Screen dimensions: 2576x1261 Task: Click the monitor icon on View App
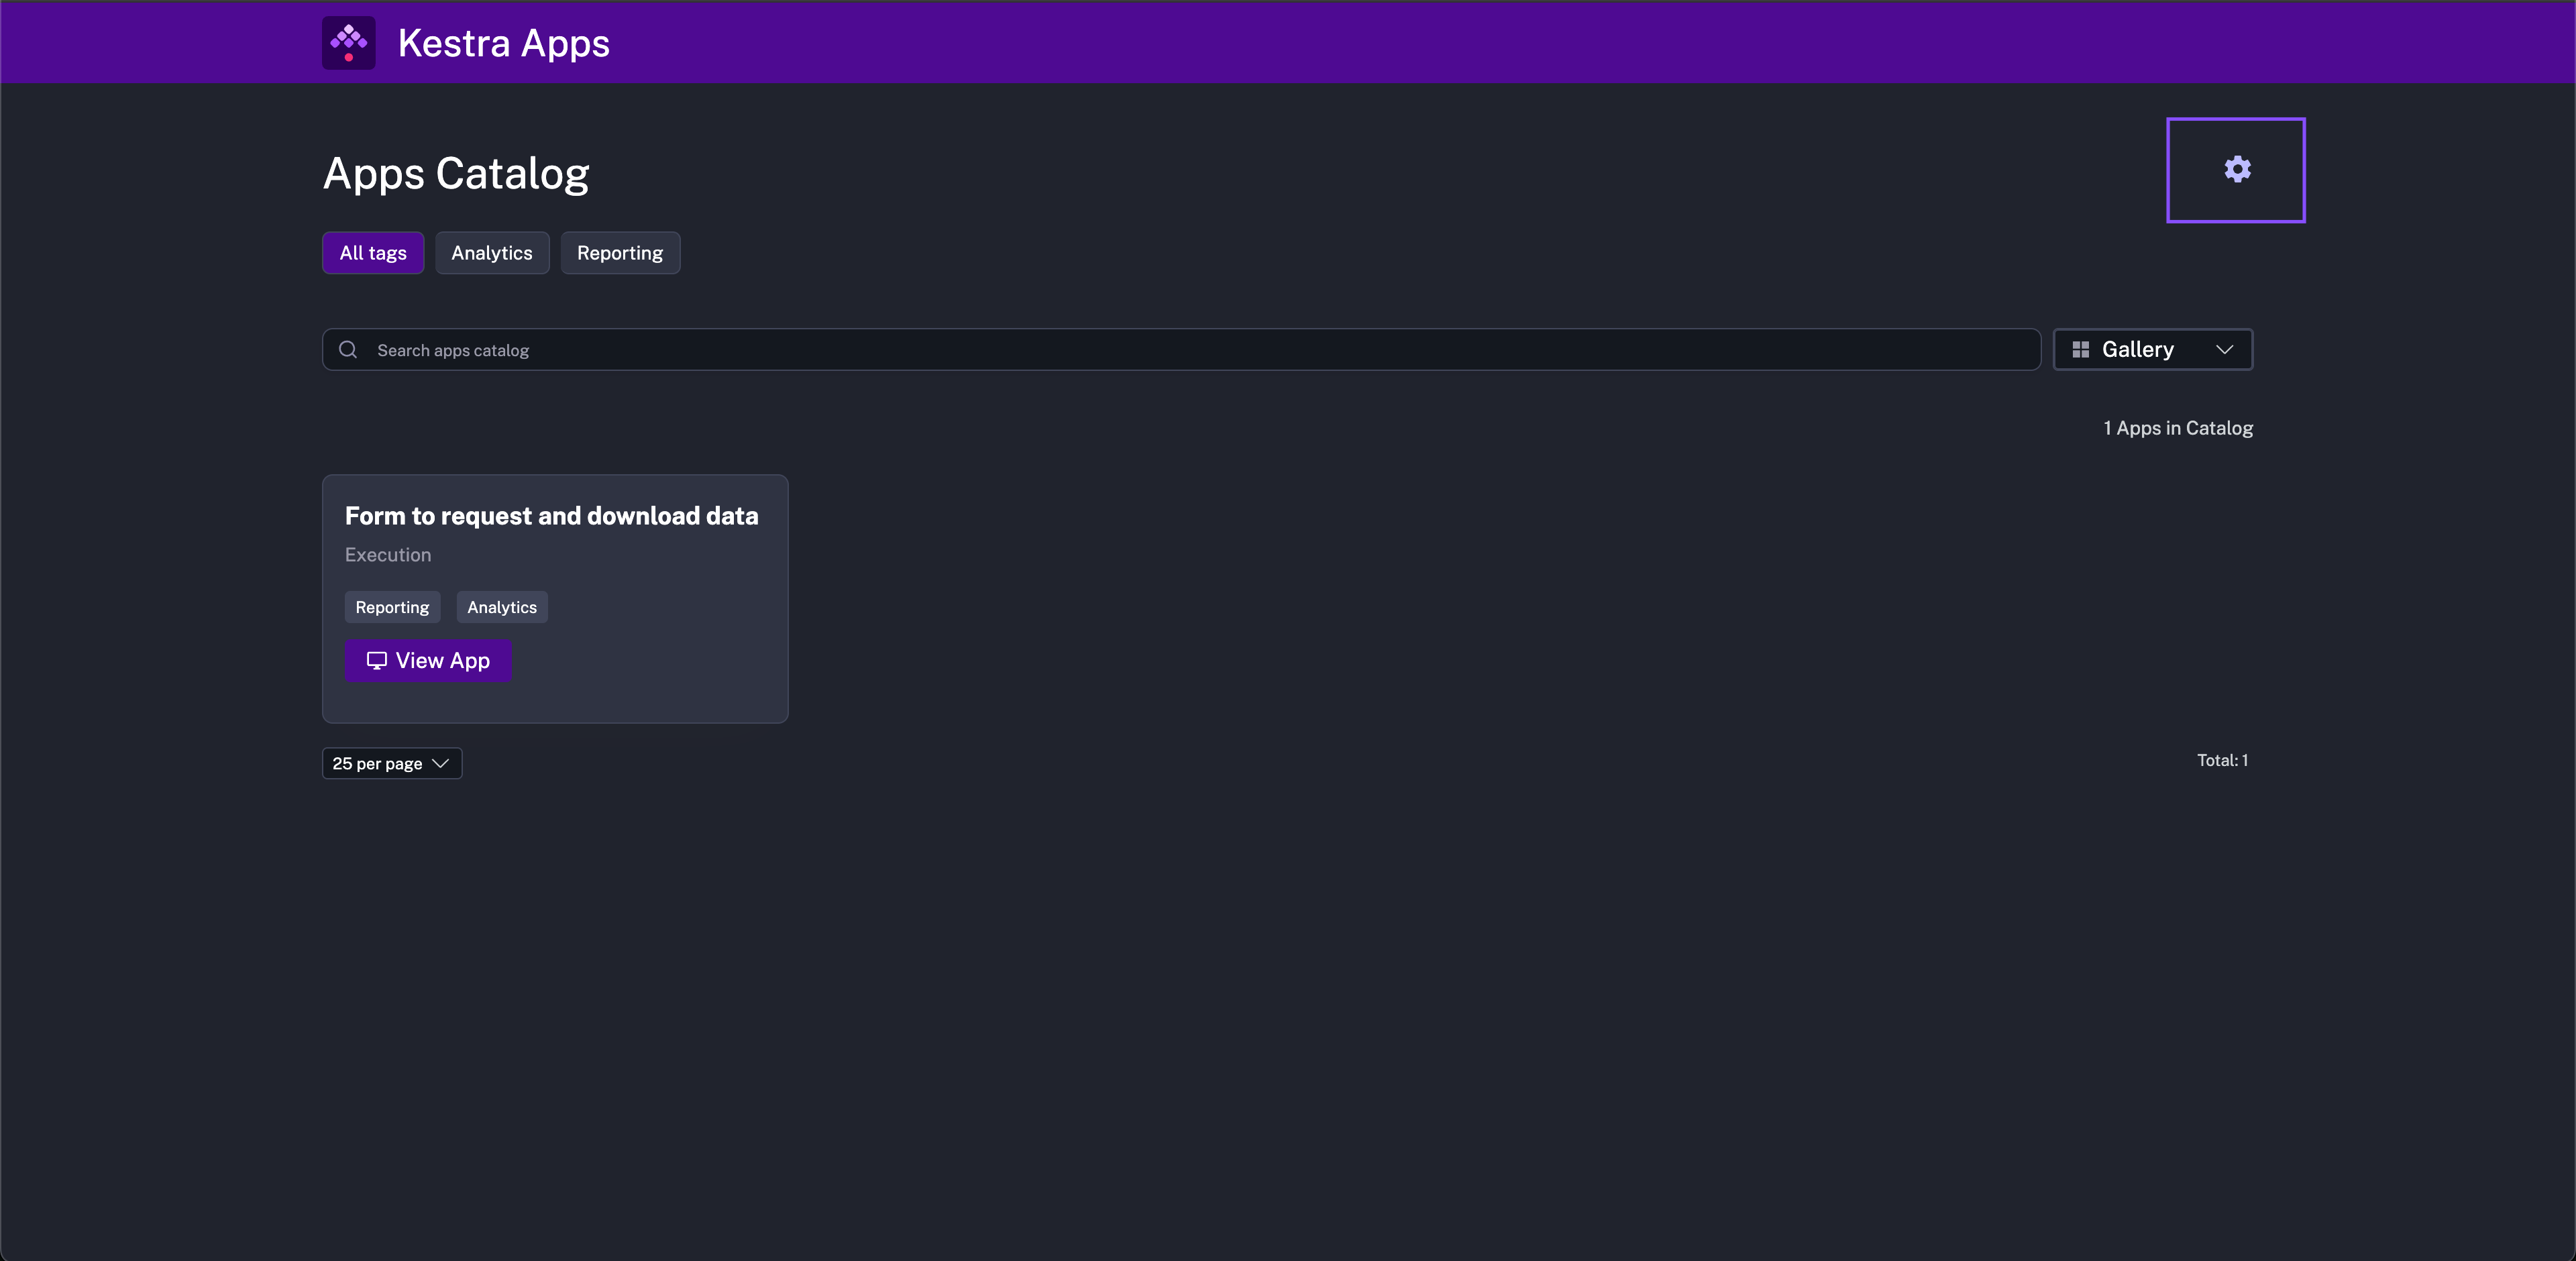click(376, 661)
